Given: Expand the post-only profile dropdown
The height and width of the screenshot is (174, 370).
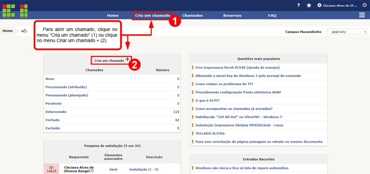Looking at the screenshot, I should [347, 32].
